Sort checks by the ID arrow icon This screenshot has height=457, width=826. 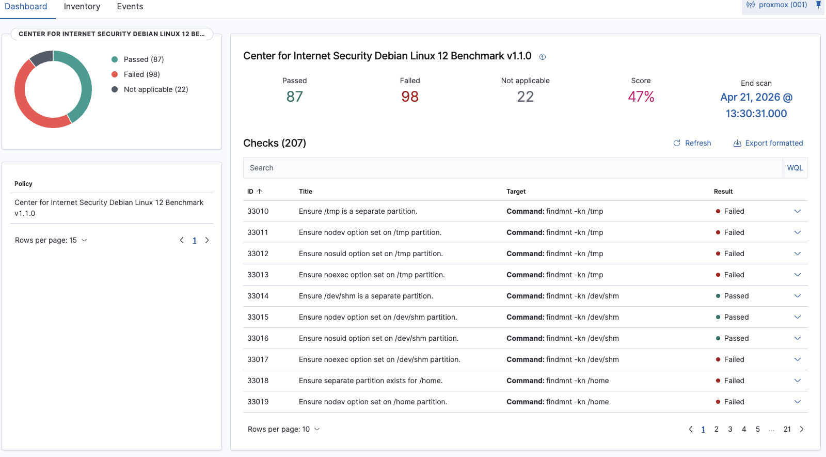pos(260,191)
